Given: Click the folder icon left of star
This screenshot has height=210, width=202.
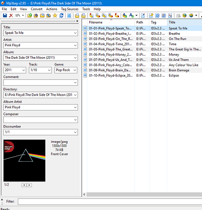Looking at the screenshot, I should coord(49,16).
